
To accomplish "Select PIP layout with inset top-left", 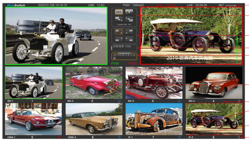I will pos(119,32).
